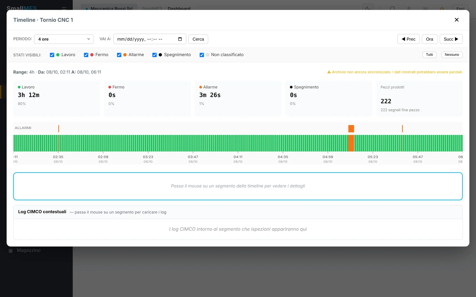This screenshot has width=476, height=297.
Task: Click the large orange block in ALLARMI row
Action: coord(351,129)
